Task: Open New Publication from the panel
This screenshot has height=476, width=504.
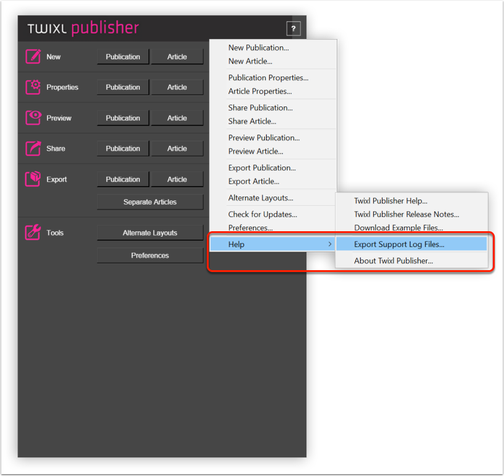Action: pos(123,56)
